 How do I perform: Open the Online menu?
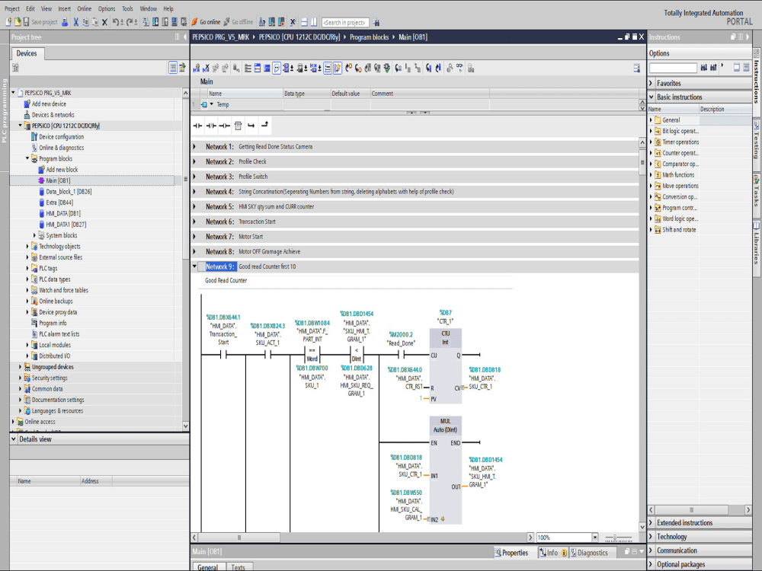(x=84, y=8)
